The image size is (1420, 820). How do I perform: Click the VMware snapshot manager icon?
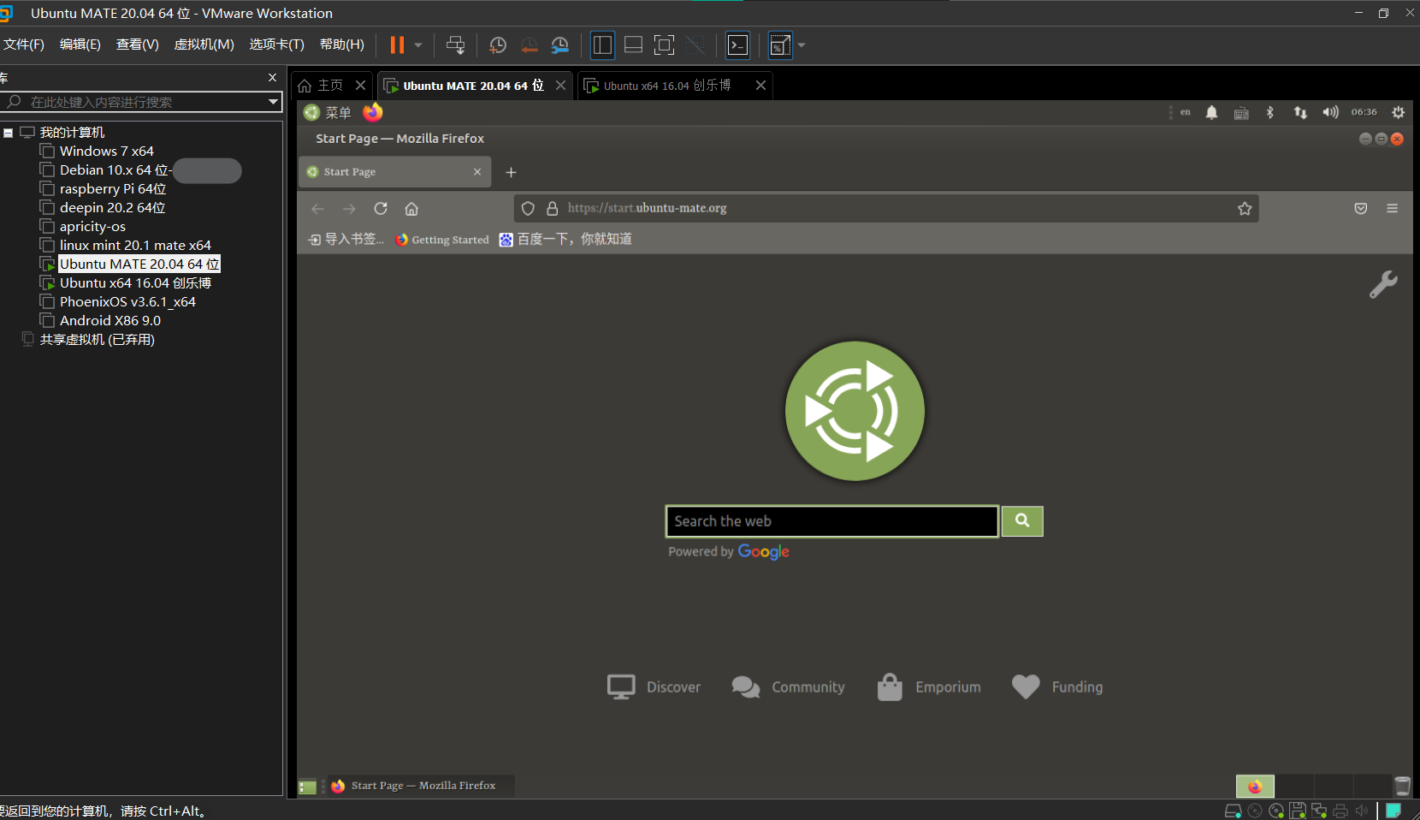pyautogui.click(x=560, y=45)
